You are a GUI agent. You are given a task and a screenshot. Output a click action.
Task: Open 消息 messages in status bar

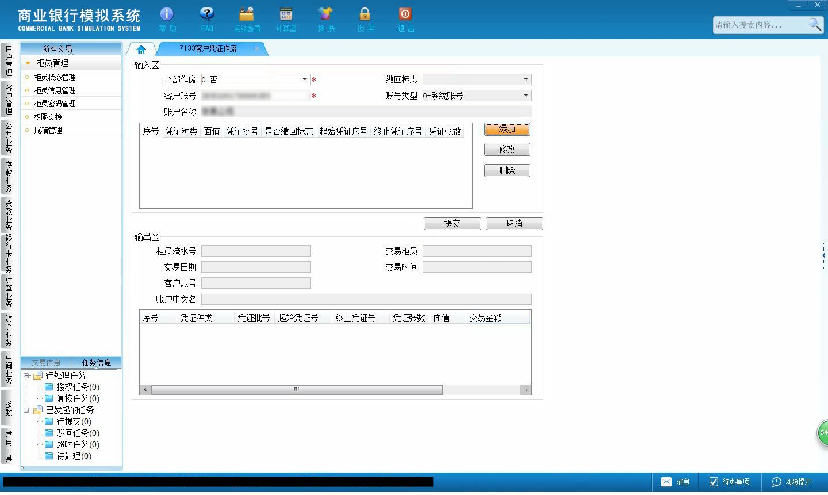676,482
